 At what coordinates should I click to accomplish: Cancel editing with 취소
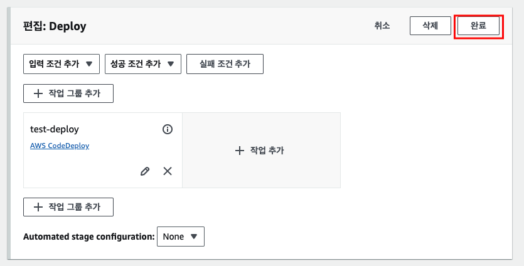click(x=382, y=26)
